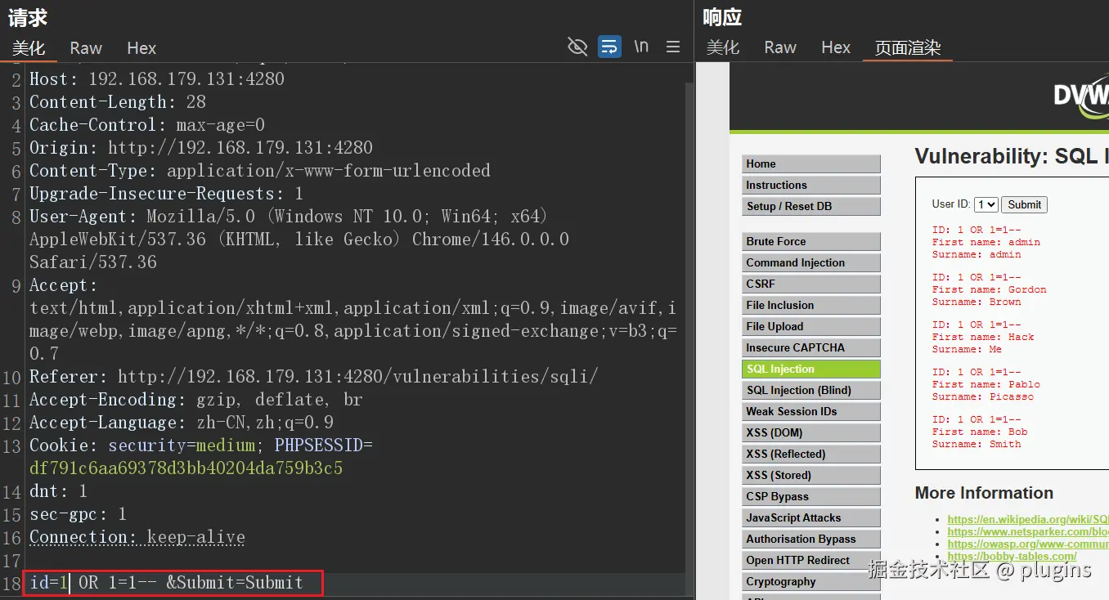Switch to request Raw tab

coord(86,48)
